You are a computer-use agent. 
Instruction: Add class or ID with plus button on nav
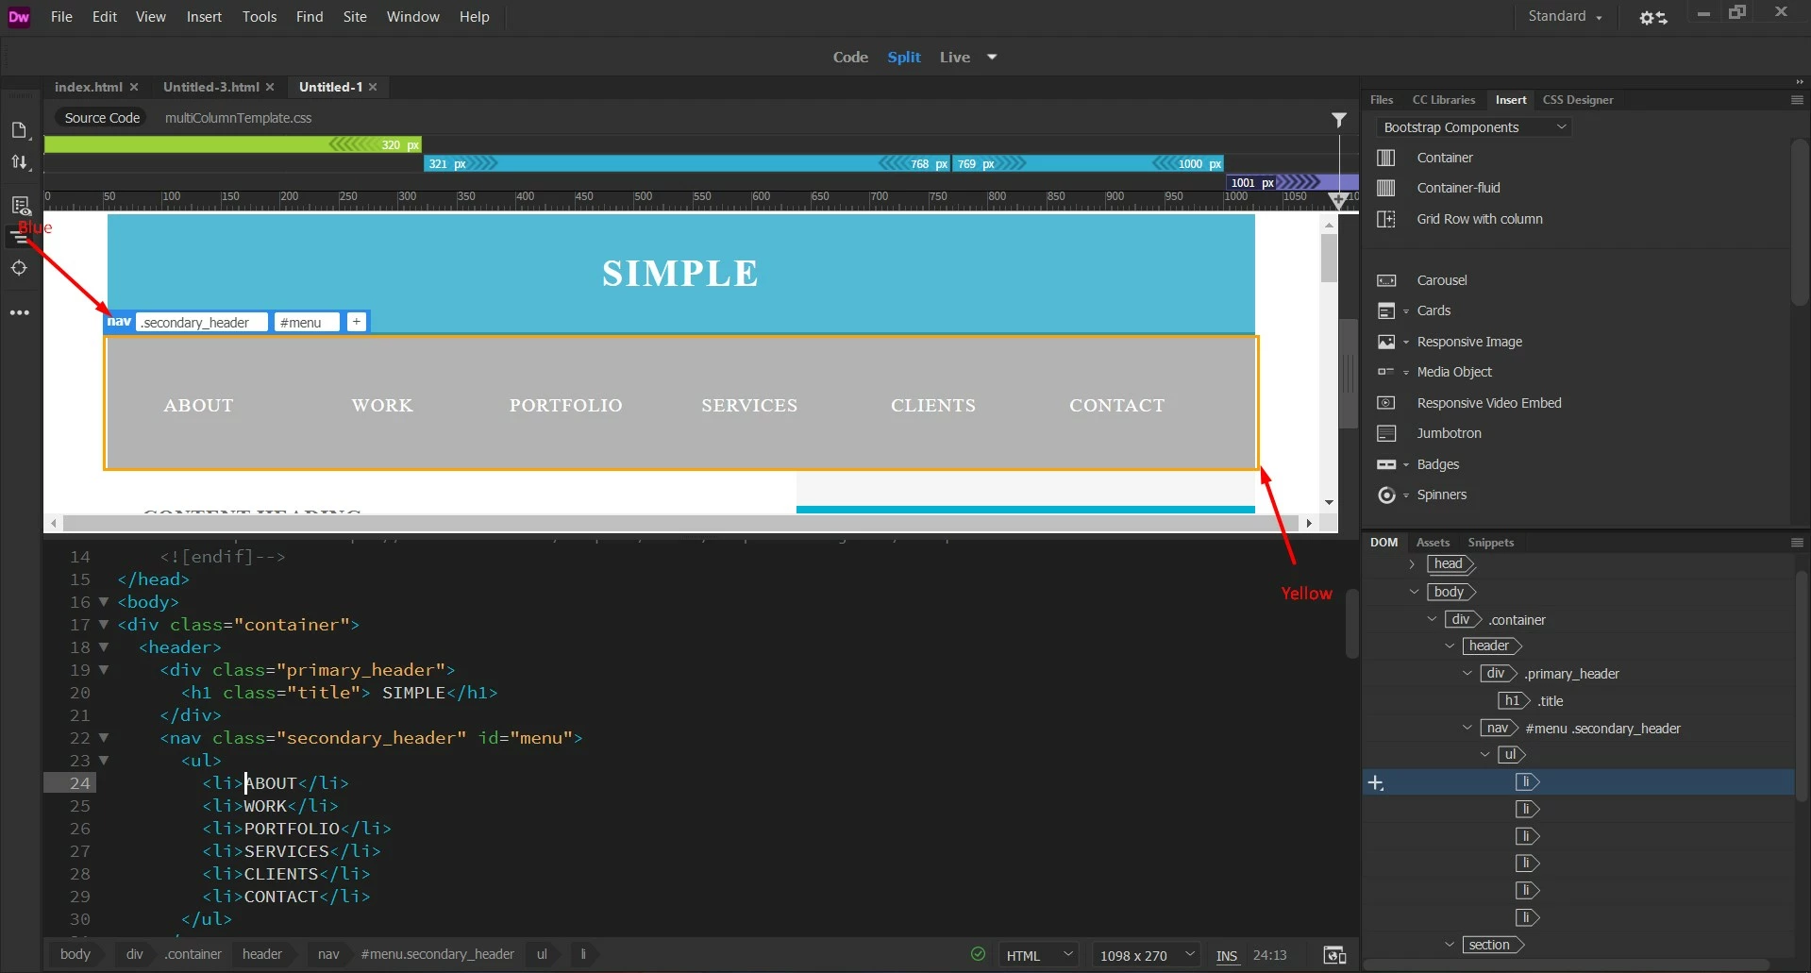pos(357,322)
